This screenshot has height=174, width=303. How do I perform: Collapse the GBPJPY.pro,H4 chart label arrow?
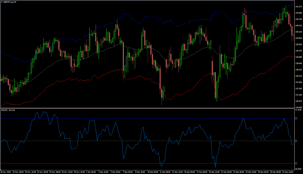pyautogui.click(x=2, y=2)
